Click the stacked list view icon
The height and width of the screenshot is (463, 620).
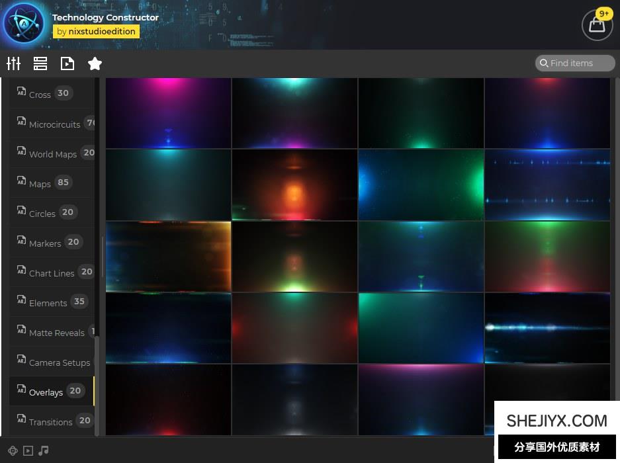(x=40, y=63)
